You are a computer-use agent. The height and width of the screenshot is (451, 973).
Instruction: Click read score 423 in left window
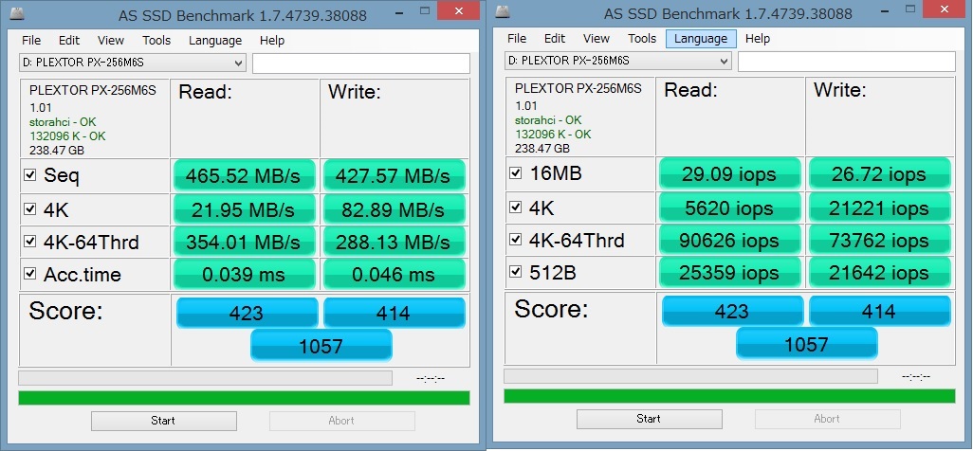247,313
